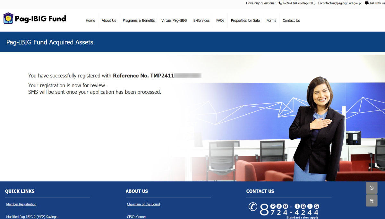The image size is (385, 219).
Task: Open the shopping cart floating button
Action: coord(372,201)
